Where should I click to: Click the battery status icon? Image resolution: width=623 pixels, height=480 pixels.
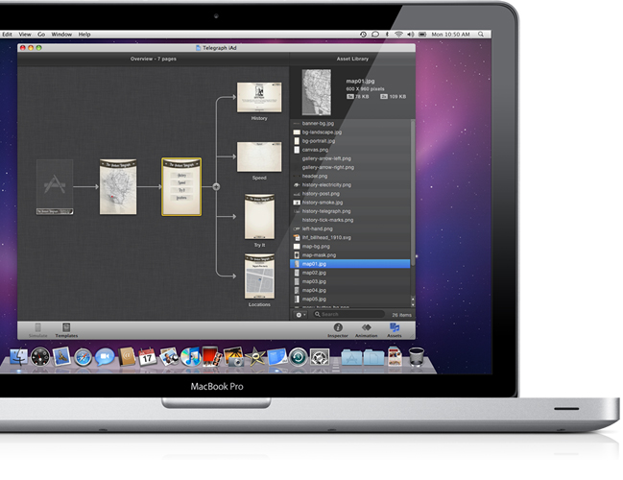[x=422, y=35]
